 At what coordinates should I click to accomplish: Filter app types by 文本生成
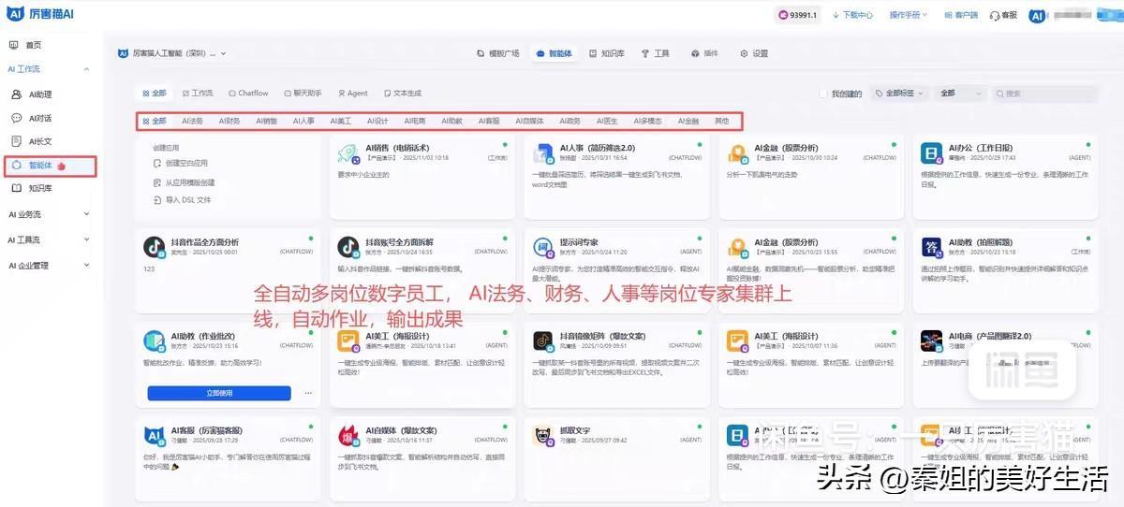(403, 94)
